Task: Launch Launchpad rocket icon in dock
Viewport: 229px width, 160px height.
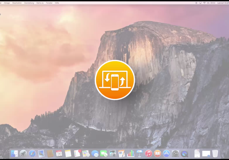Action: (x=23, y=154)
